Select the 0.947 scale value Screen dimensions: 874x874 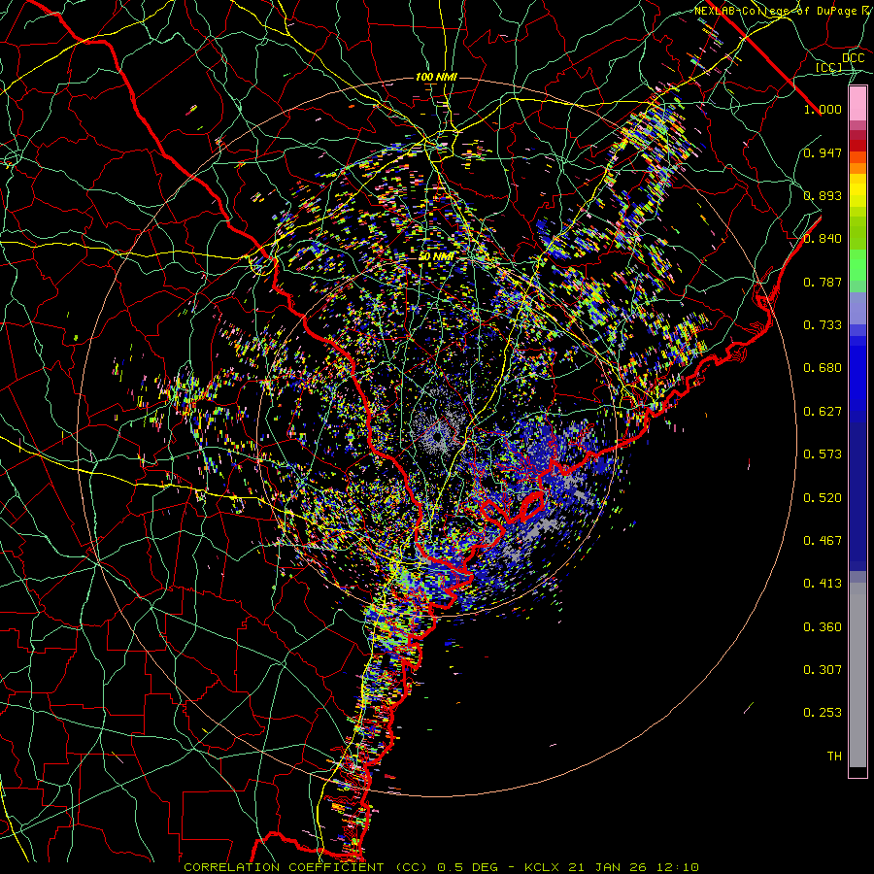click(823, 152)
